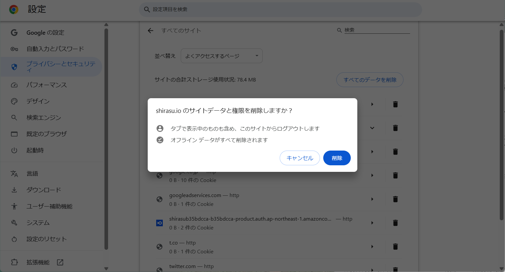Click the speedometer performance icon
This screenshot has width=505, height=272.
[x=14, y=85]
